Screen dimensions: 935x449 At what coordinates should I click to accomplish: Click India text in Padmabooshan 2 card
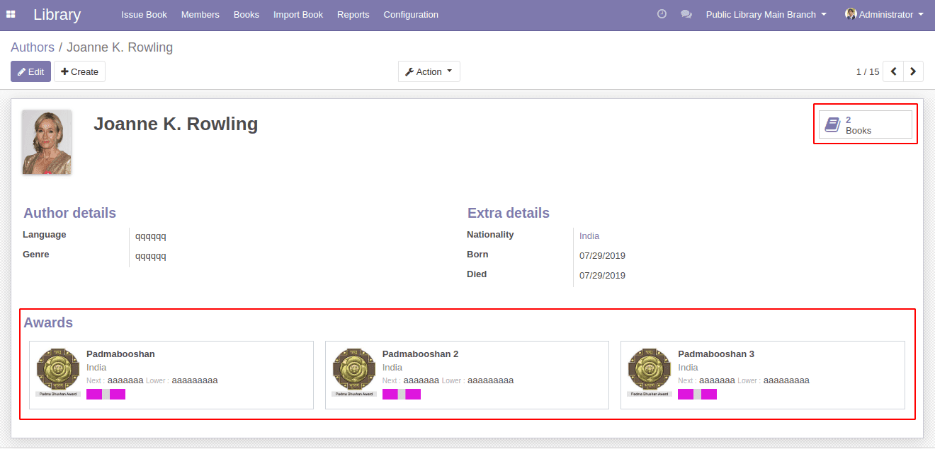coord(392,367)
